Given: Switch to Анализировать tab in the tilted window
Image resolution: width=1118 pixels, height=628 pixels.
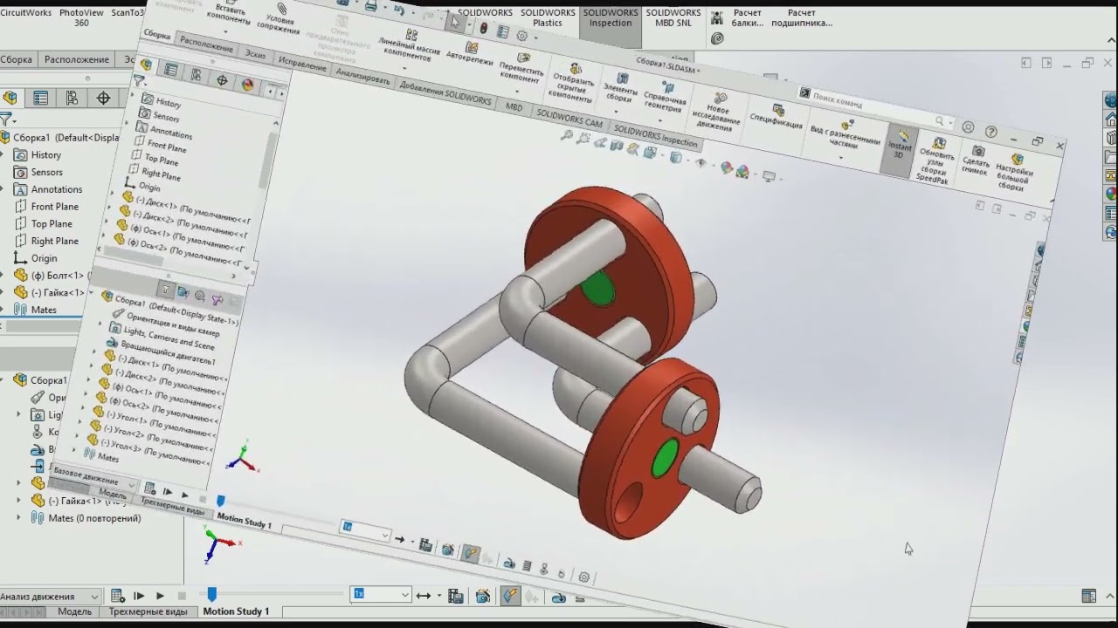Looking at the screenshot, I should pos(362,77).
